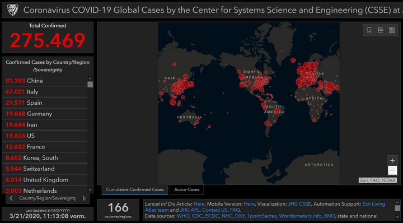Viewport: 403px width, 223px height.
Task: Zoom out with the minus button
Action: 392,170
